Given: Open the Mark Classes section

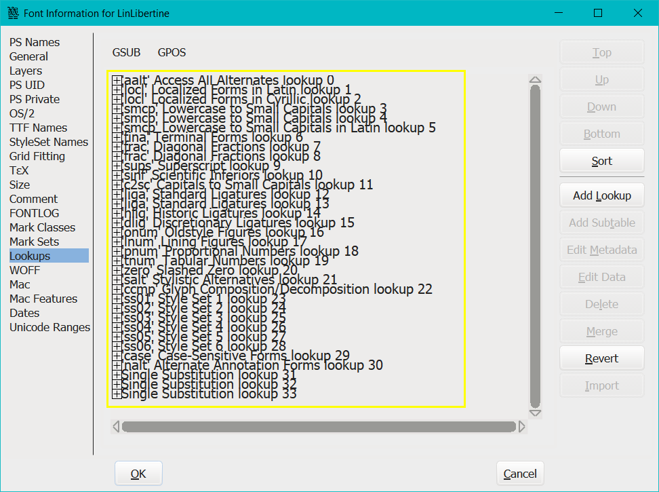Looking at the screenshot, I should [x=42, y=227].
